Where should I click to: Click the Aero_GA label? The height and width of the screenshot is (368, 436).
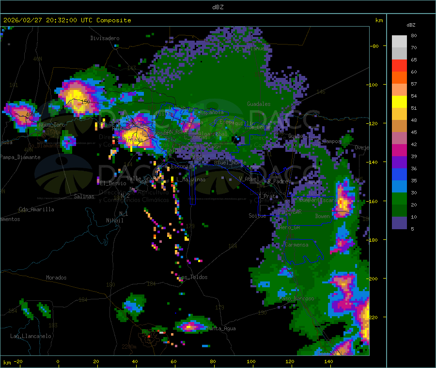[x=289, y=227]
